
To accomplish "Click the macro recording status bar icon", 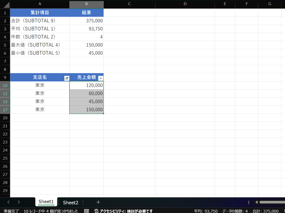I will click(87, 211).
